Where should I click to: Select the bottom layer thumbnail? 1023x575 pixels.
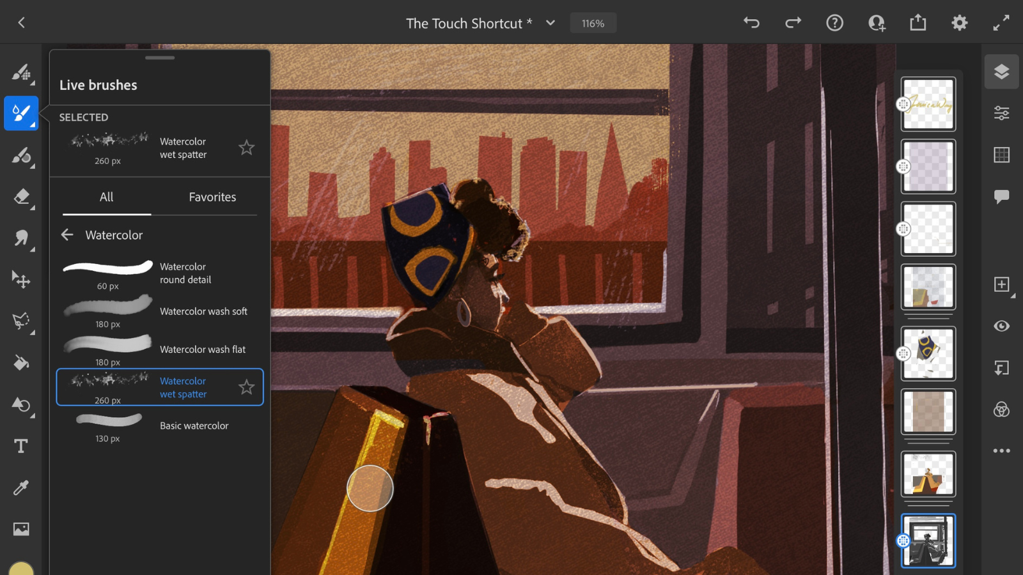(928, 540)
